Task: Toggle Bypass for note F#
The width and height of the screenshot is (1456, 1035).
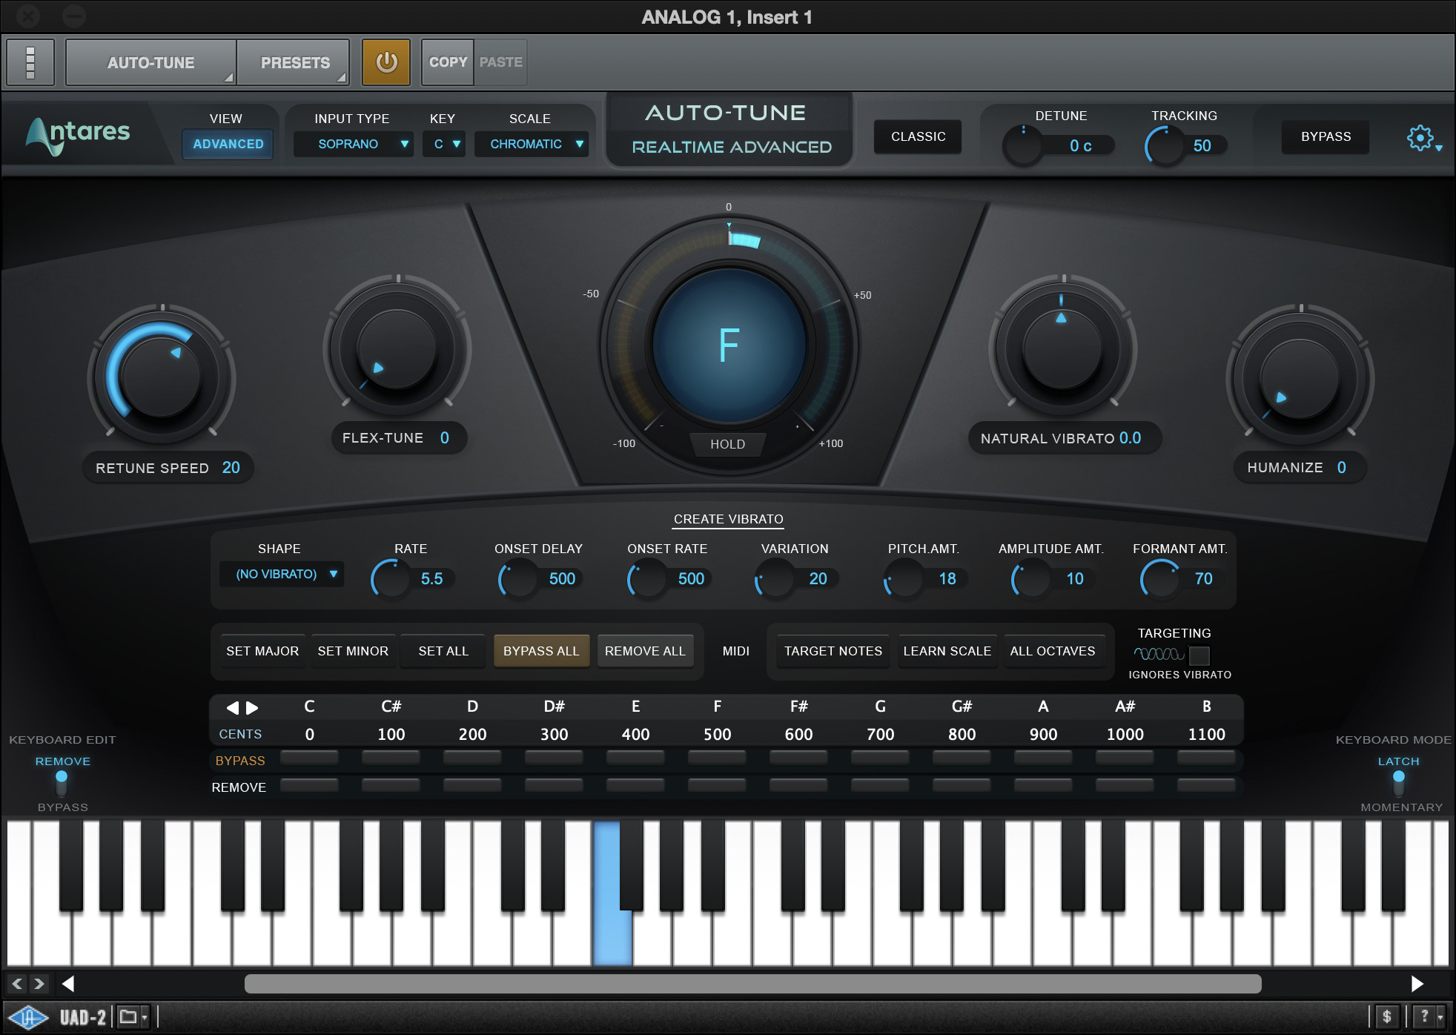Action: 798,758
